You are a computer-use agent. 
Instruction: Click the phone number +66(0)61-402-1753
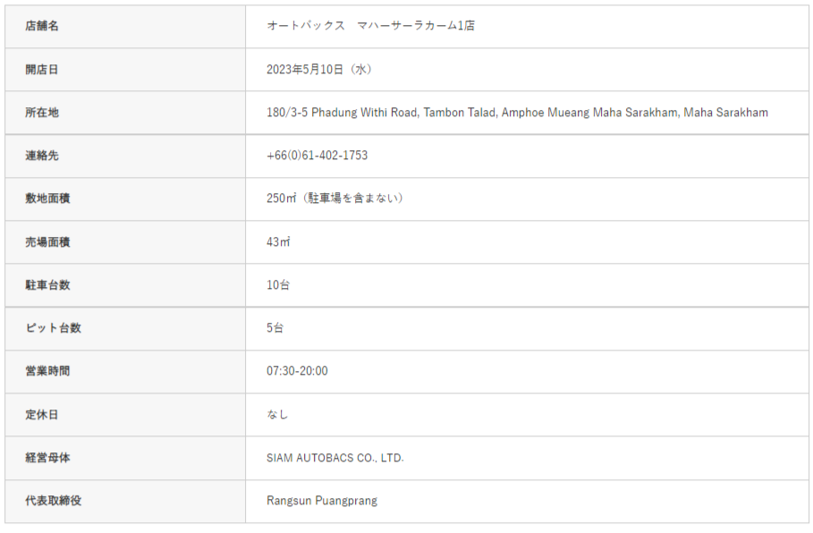pyautogui.click(x=317, y=156)
